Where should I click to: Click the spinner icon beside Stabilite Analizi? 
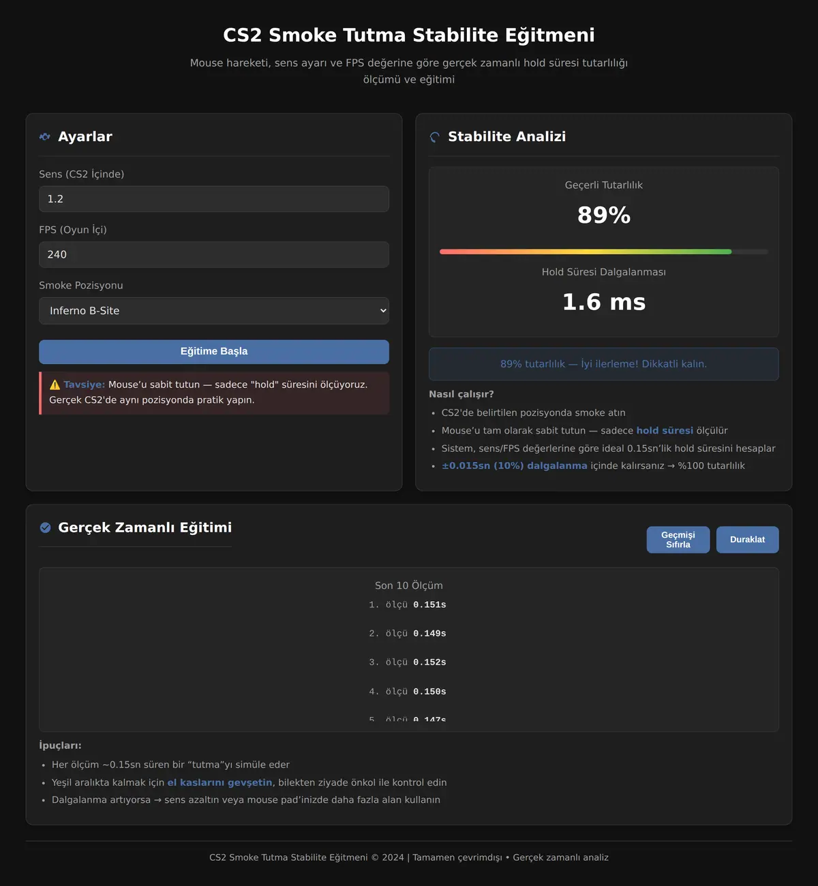pos(435,137)
